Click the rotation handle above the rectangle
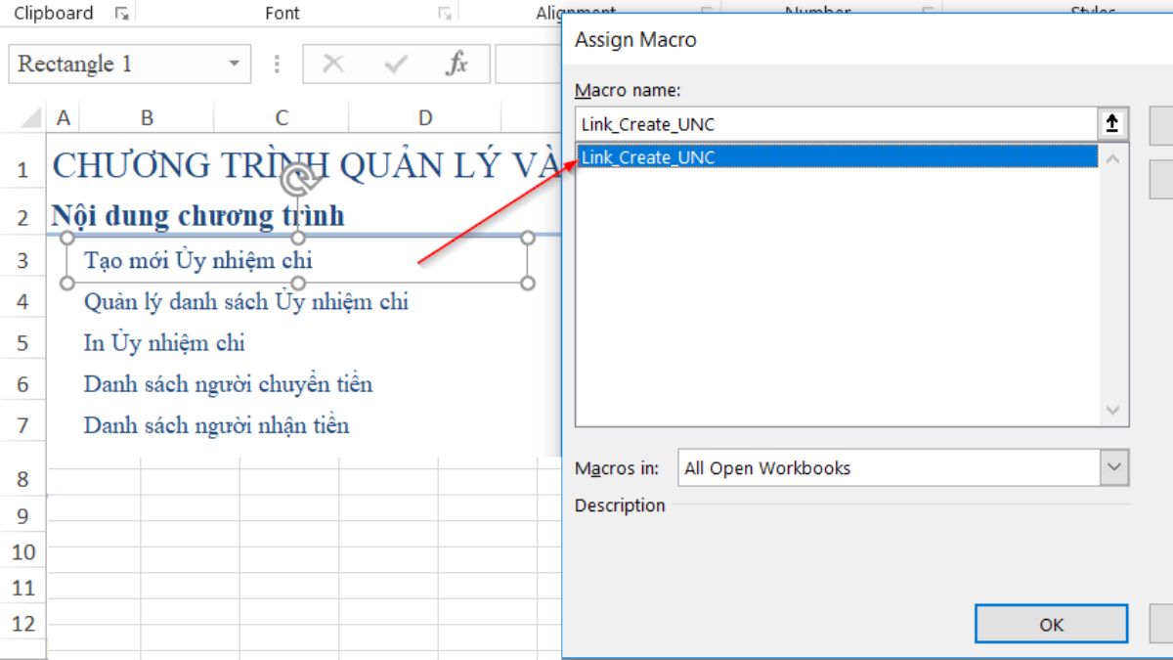 [x=298, y=181]
